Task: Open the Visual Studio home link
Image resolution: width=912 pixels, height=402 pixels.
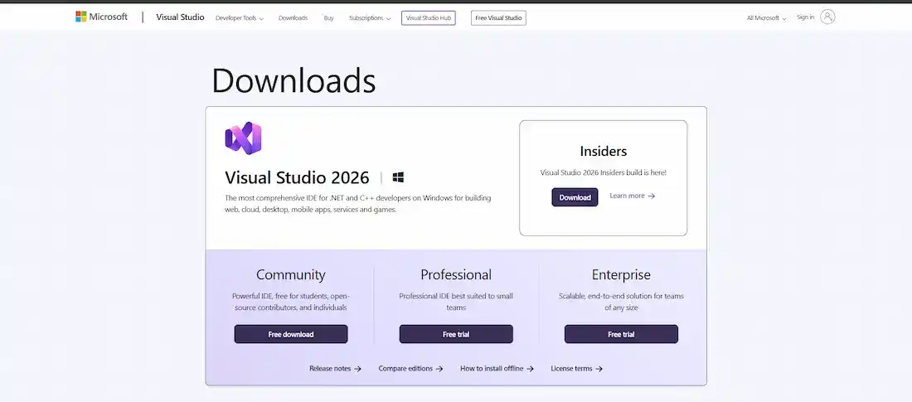Action: coord(180,17)
